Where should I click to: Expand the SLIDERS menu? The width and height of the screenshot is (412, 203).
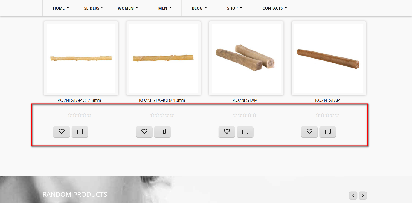point(93,8)
